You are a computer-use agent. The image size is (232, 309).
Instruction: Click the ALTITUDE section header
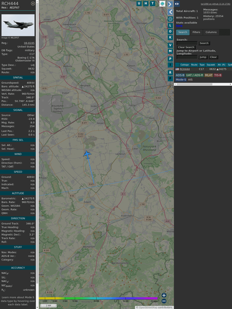click(x=18, y=194)
